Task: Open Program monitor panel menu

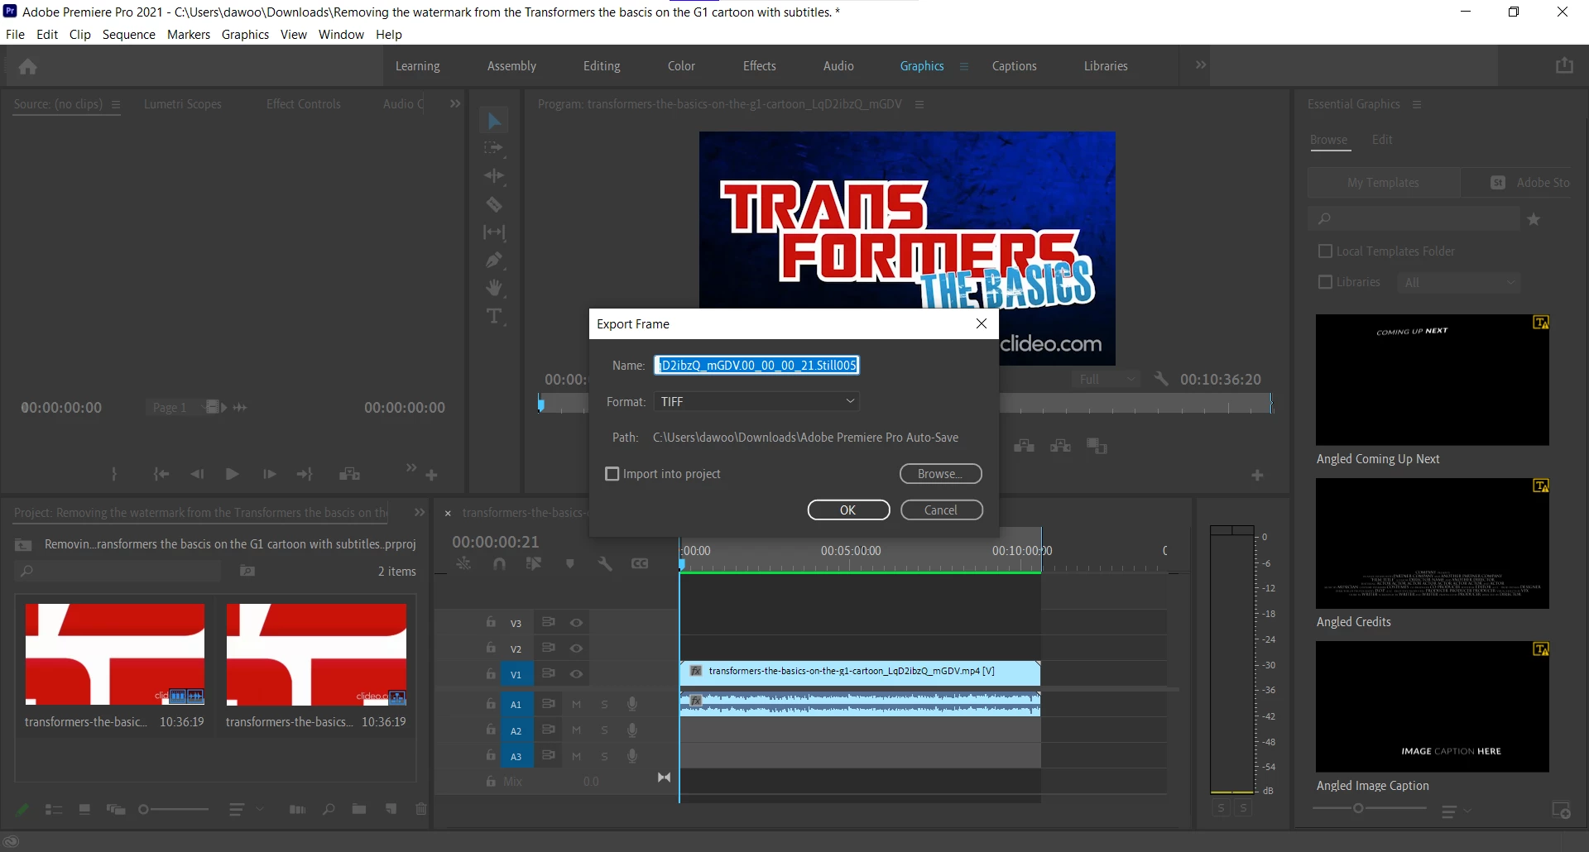Action: pos(919,104)
